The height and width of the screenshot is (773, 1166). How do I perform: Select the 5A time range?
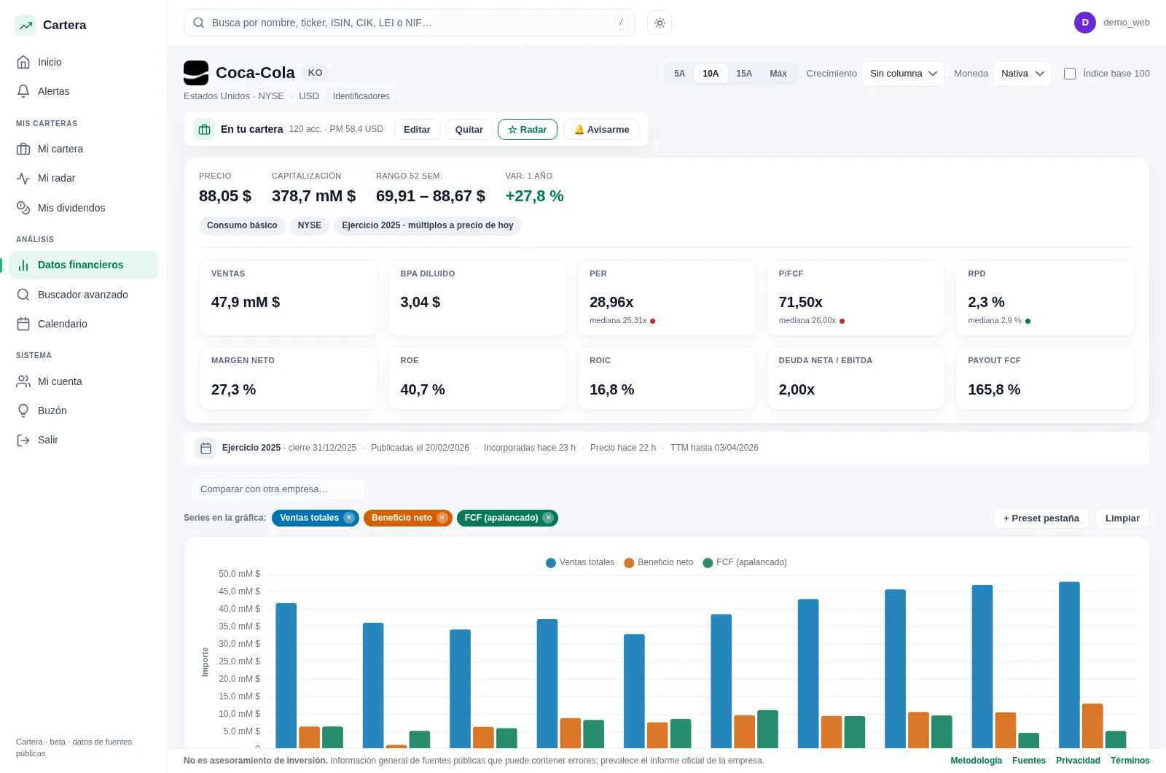679,74
